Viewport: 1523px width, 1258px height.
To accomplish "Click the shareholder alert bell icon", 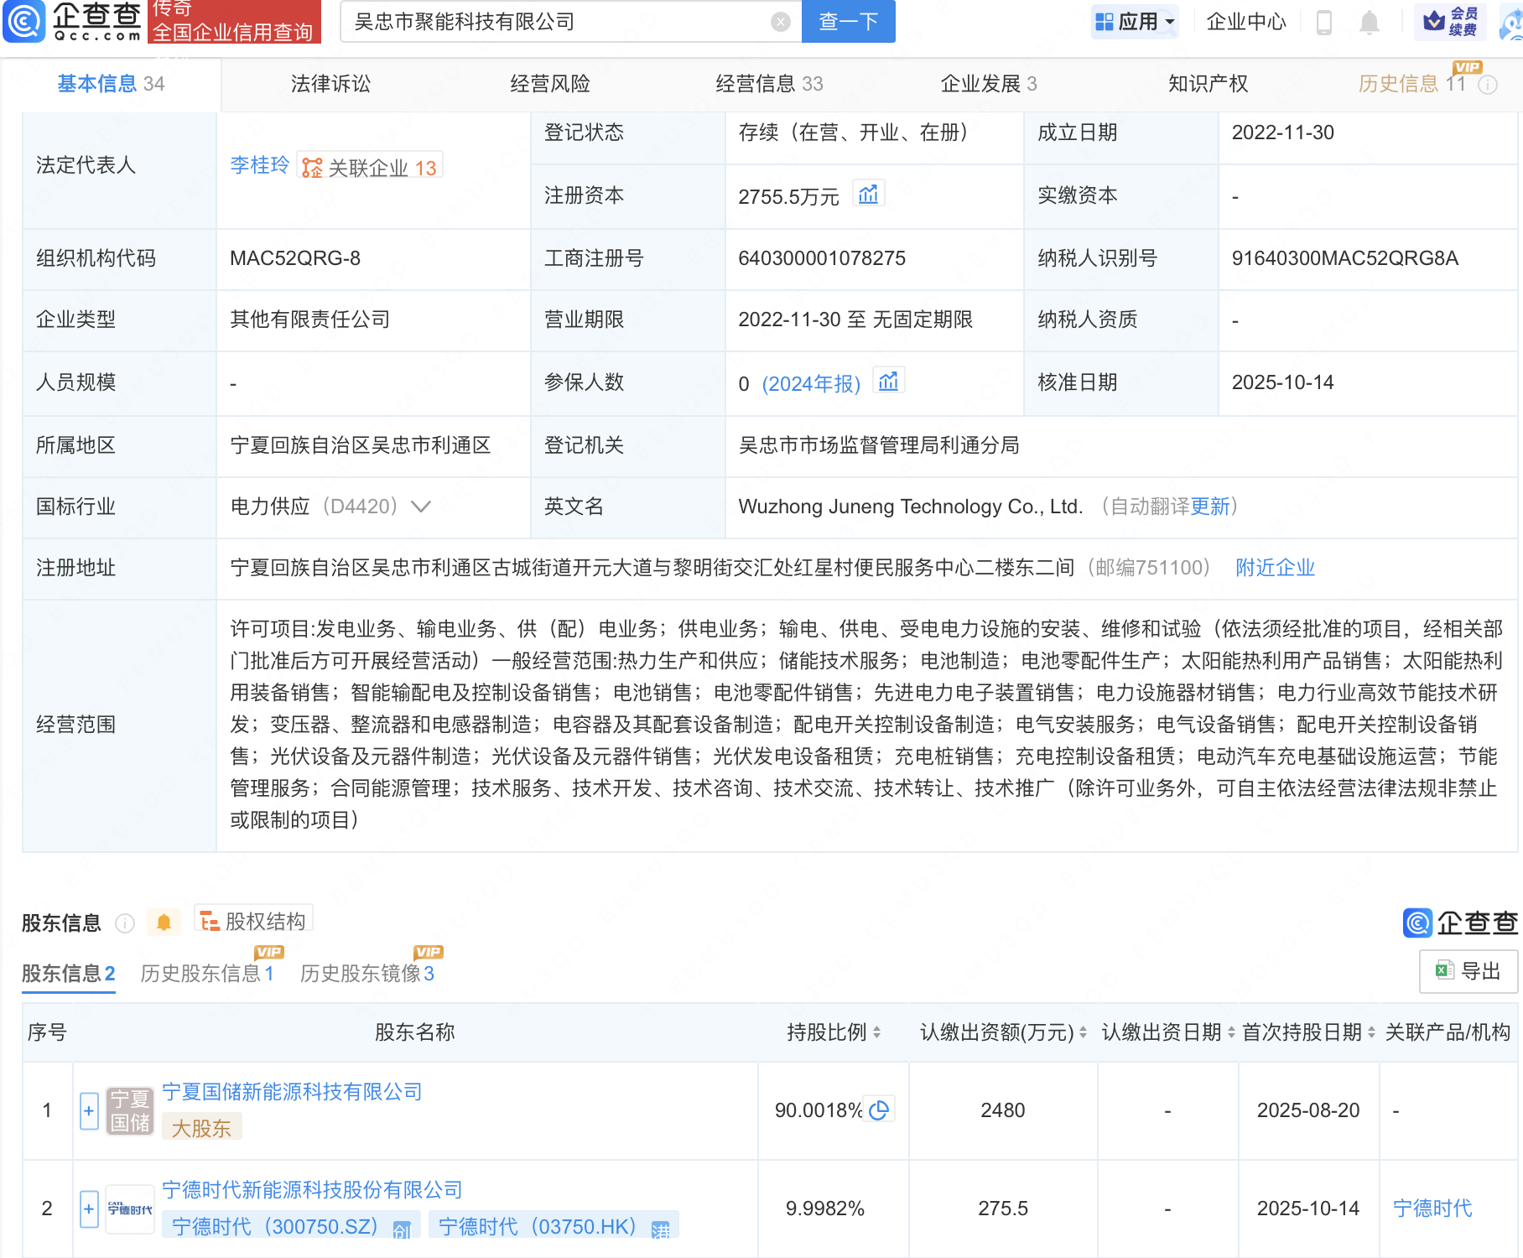I will point(164,923).
